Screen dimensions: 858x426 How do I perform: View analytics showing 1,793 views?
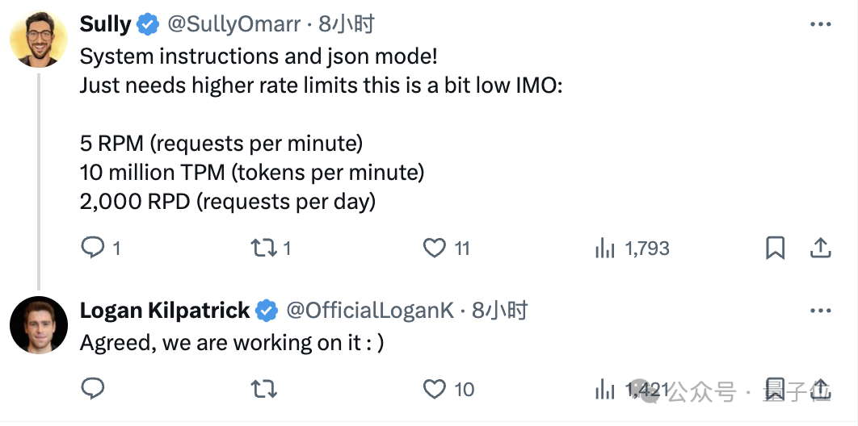click(632, 248)
